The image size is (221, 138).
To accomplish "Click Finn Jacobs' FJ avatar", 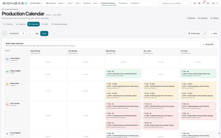I will (7, 104).
